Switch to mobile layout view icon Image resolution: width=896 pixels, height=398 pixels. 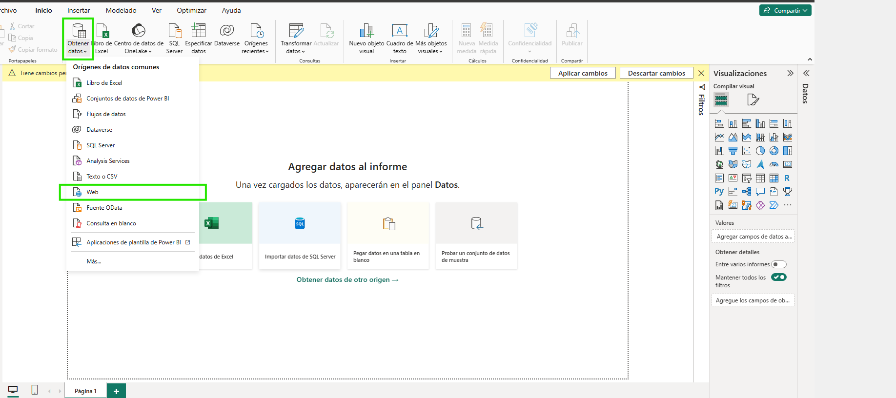pyautogui.click(x=35, y=390)
